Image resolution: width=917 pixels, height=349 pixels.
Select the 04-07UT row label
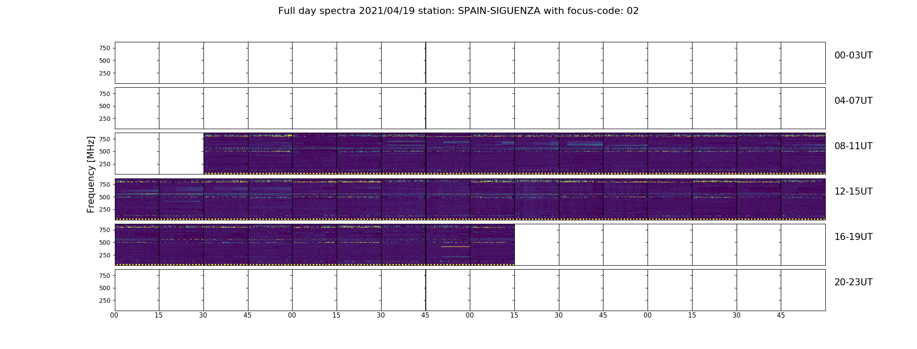[853, 101]
